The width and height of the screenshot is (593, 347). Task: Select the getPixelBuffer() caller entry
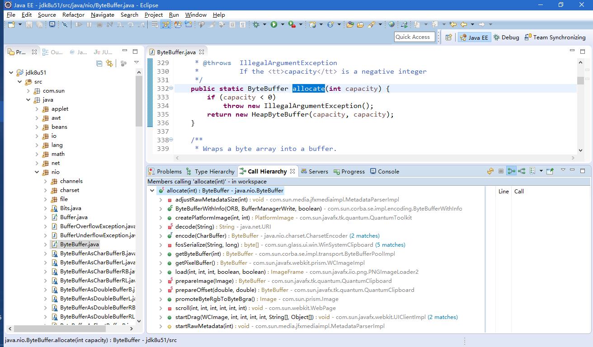pos(266,263)
